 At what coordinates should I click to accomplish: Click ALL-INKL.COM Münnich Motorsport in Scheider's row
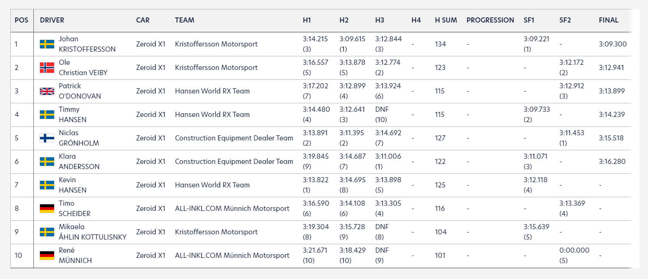pyautogui.click(x=232, y=209)
